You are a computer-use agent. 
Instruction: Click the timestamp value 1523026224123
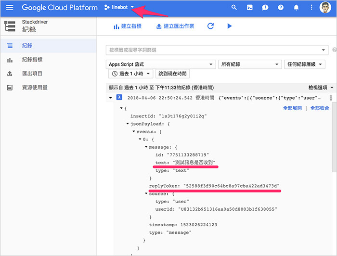[x=199, y=225]
